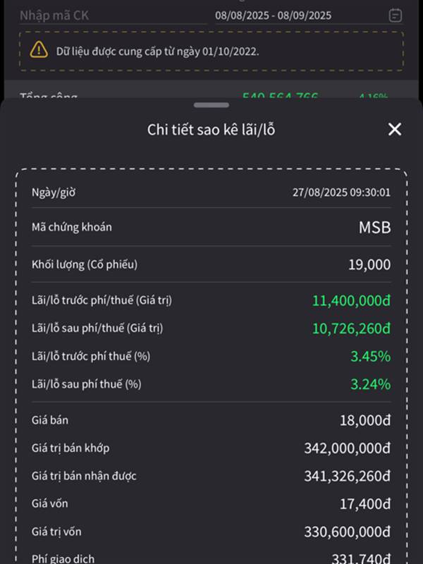Image resolution: width=423 pixels, height=564 pixels.
Task: Tap the 3.24% after-fee percentage
Action: 371,384
